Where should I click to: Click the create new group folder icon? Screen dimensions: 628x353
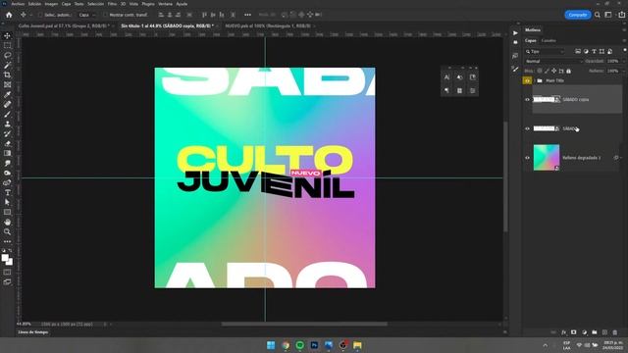[595, 332]
